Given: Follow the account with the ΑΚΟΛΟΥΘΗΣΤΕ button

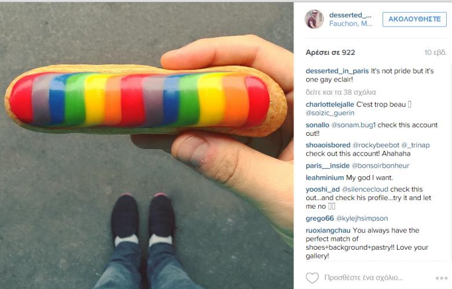Looking at the screenshot, I should 414,19.
